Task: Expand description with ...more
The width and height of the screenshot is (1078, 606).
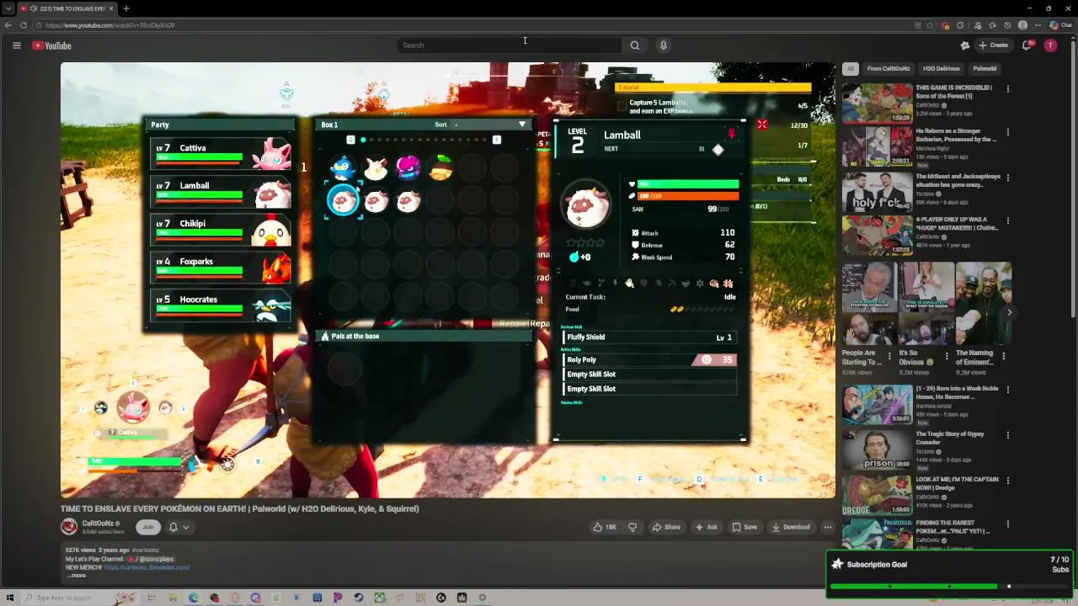Action: tap(76, 576)
